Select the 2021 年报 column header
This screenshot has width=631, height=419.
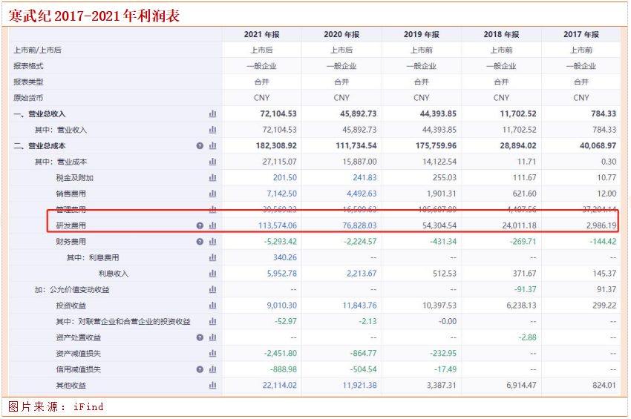pos(261,34)
